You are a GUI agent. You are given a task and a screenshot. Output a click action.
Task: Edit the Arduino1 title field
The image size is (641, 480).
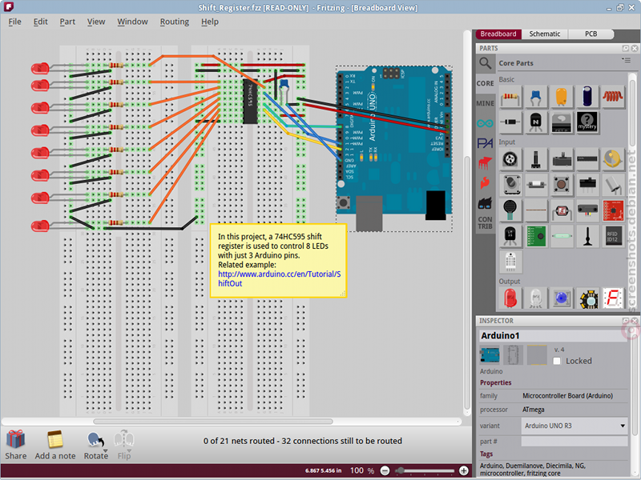click(554, 335)
